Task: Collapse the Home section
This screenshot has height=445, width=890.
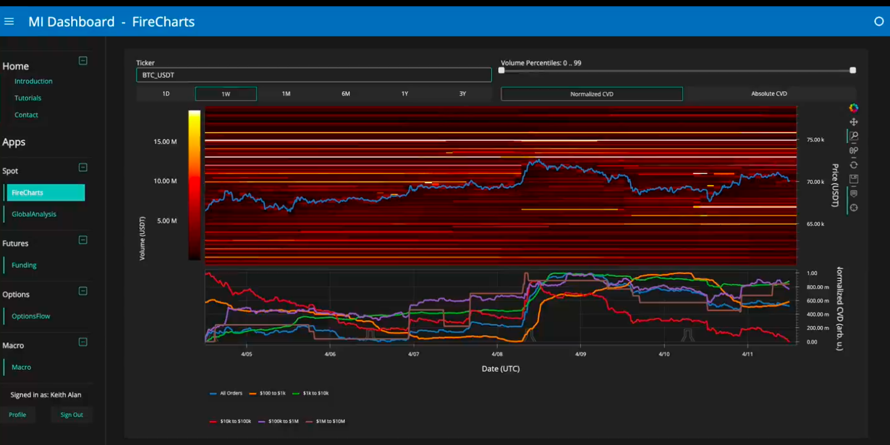Action: click(83, 61)
